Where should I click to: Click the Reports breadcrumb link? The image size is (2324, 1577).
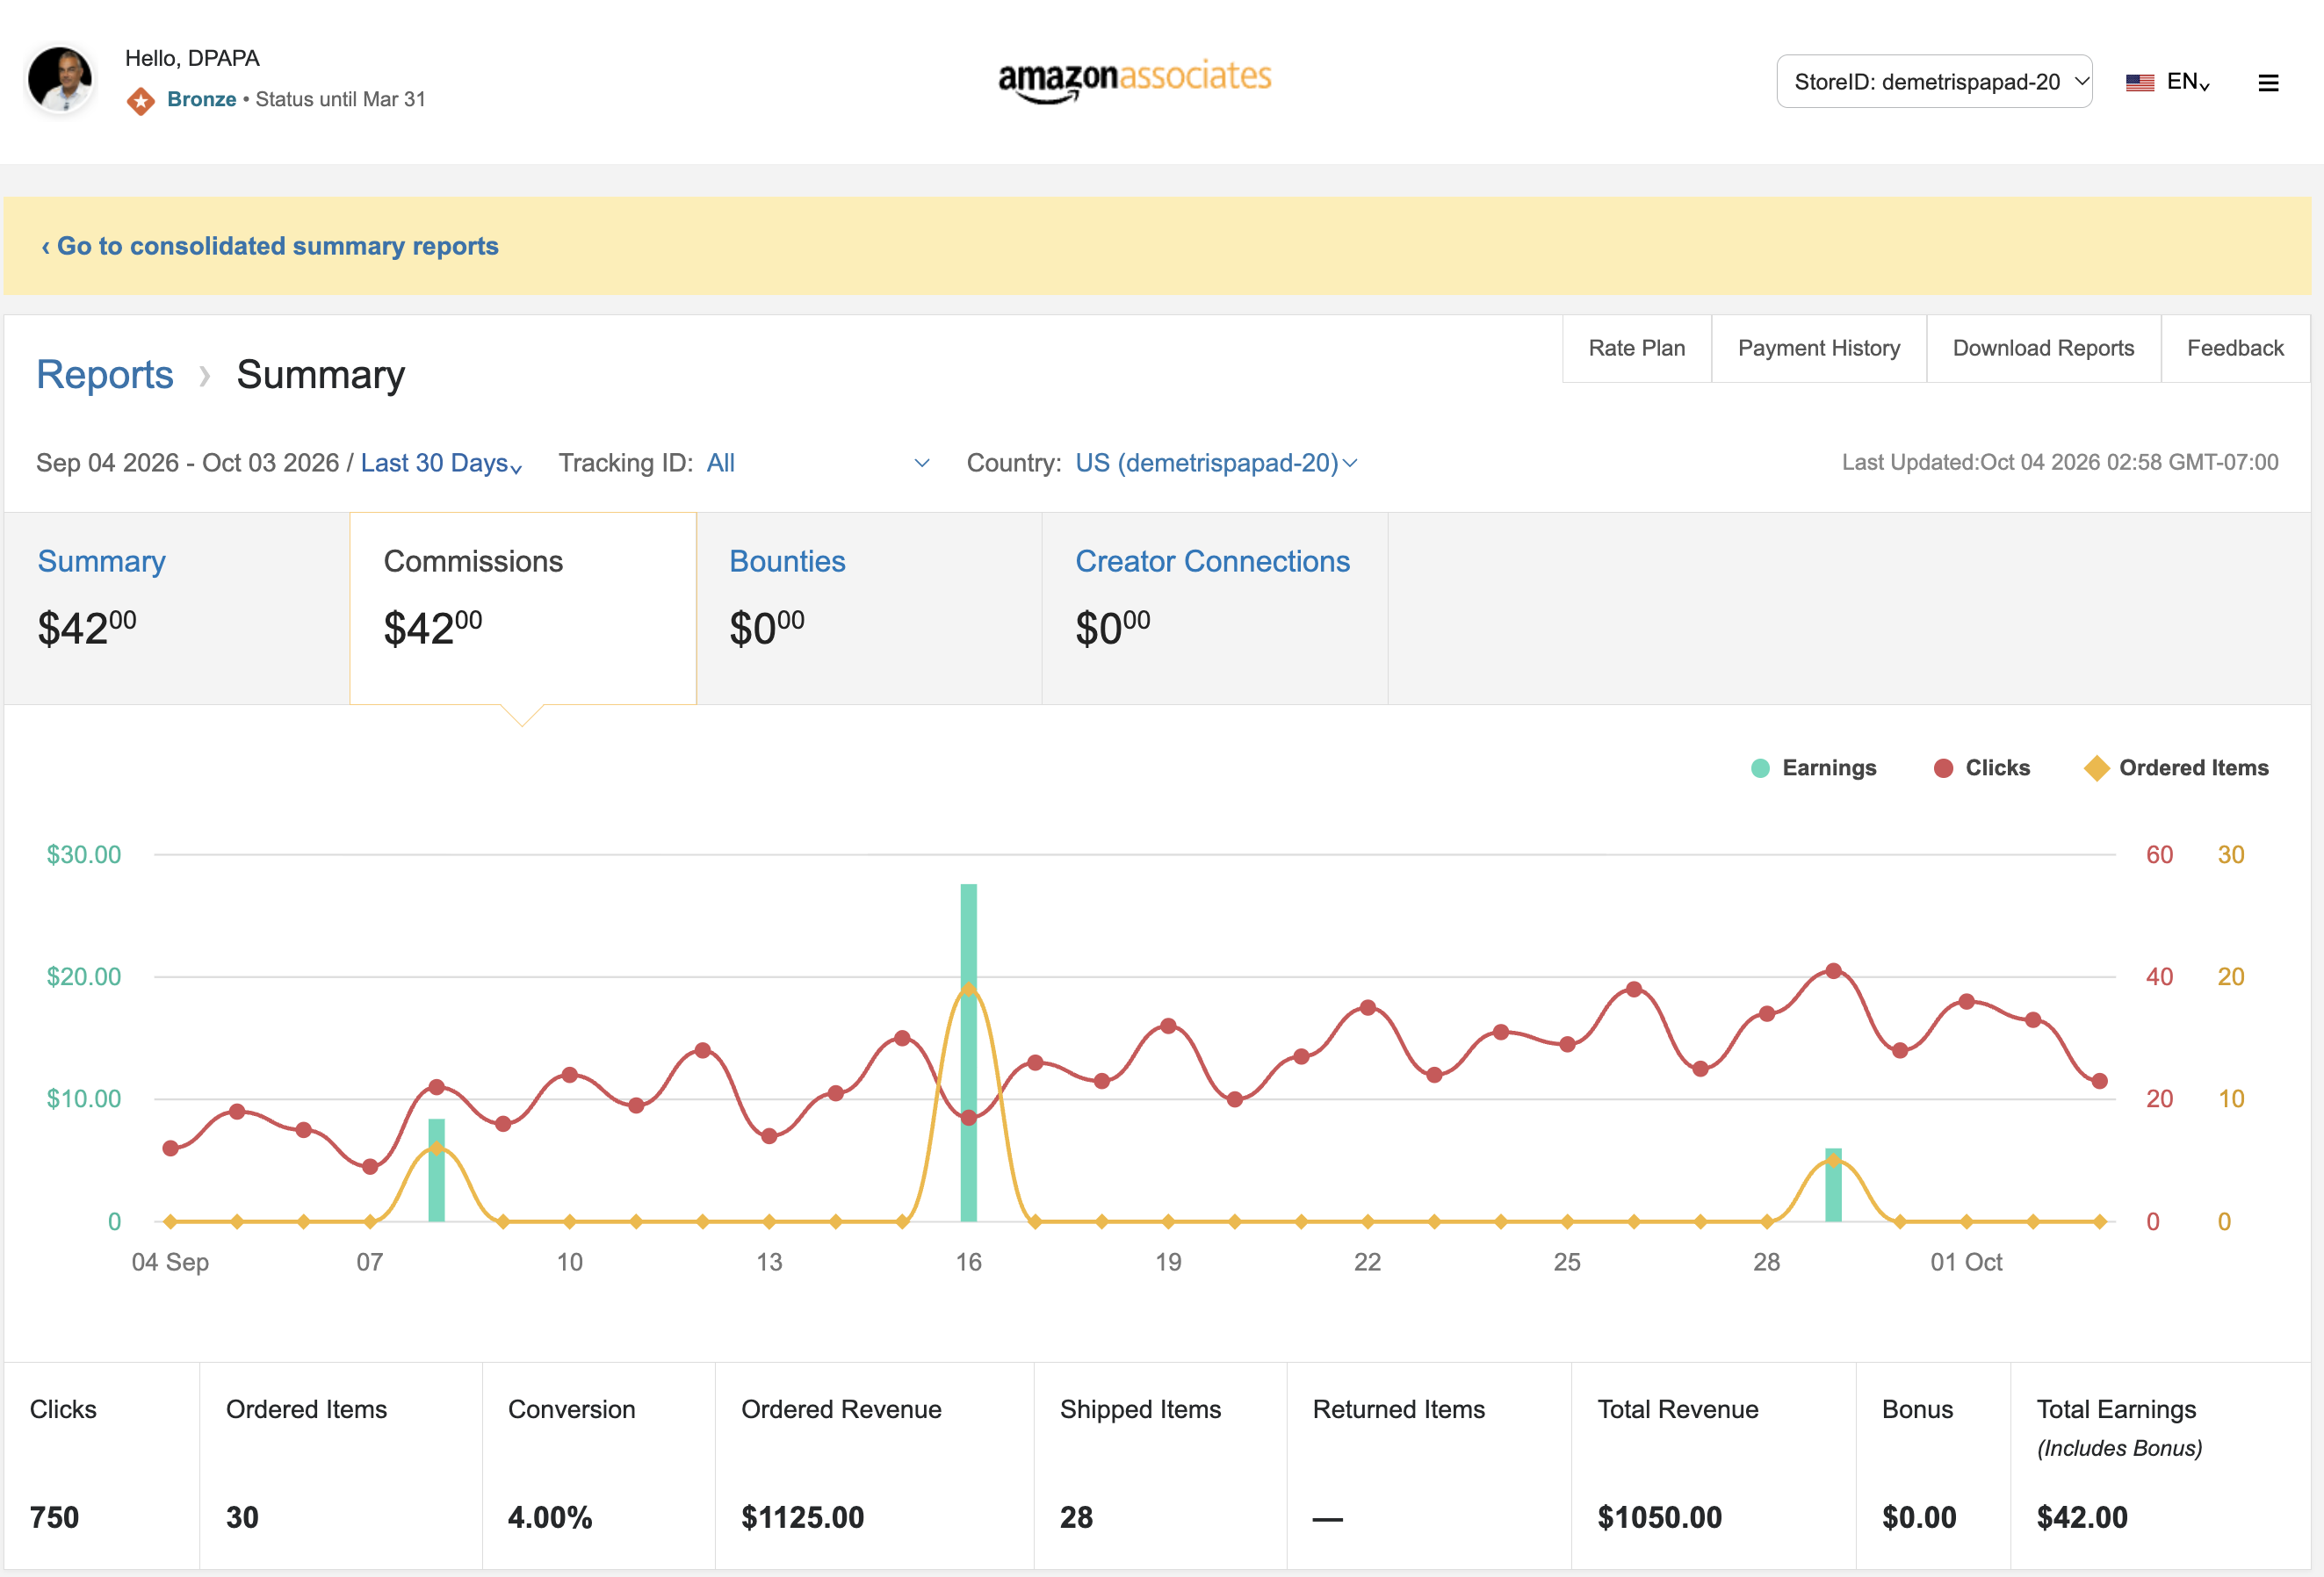[x=105, y=374]
